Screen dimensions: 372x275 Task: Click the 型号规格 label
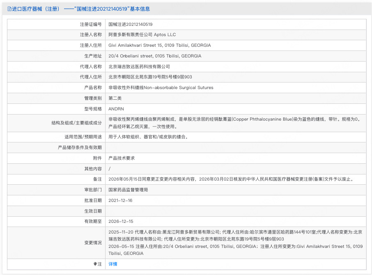coord(93,109)
